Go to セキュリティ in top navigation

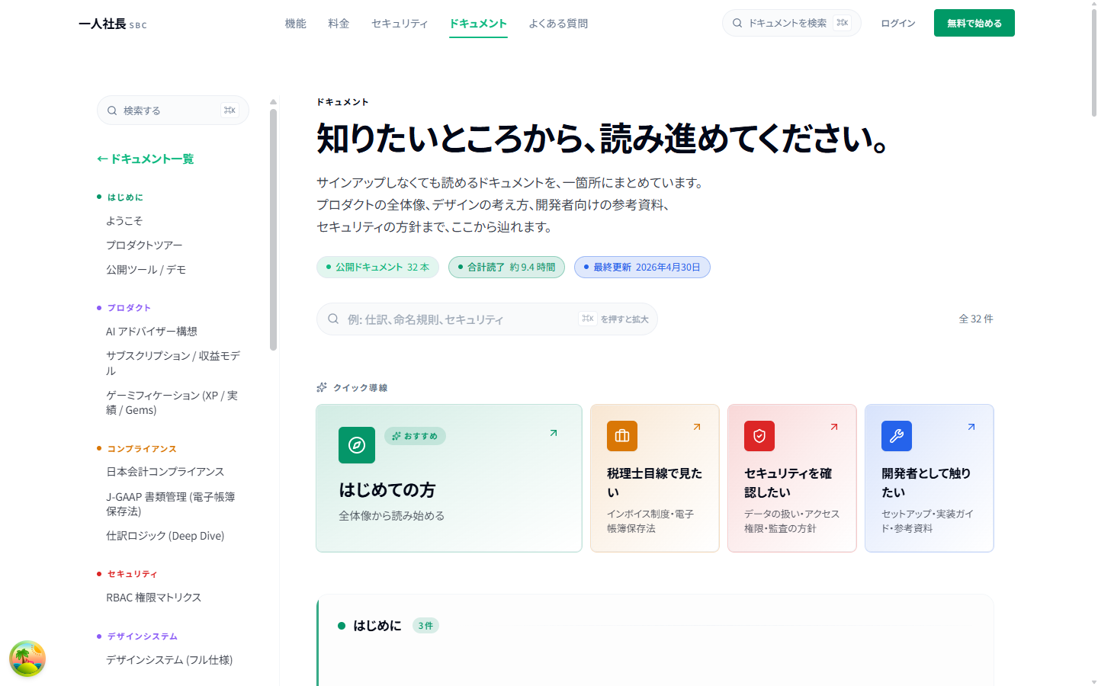(400, 24)
